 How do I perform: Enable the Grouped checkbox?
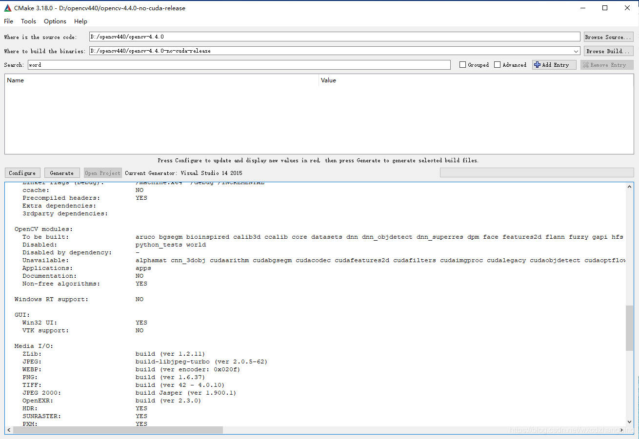coord(462,65)
